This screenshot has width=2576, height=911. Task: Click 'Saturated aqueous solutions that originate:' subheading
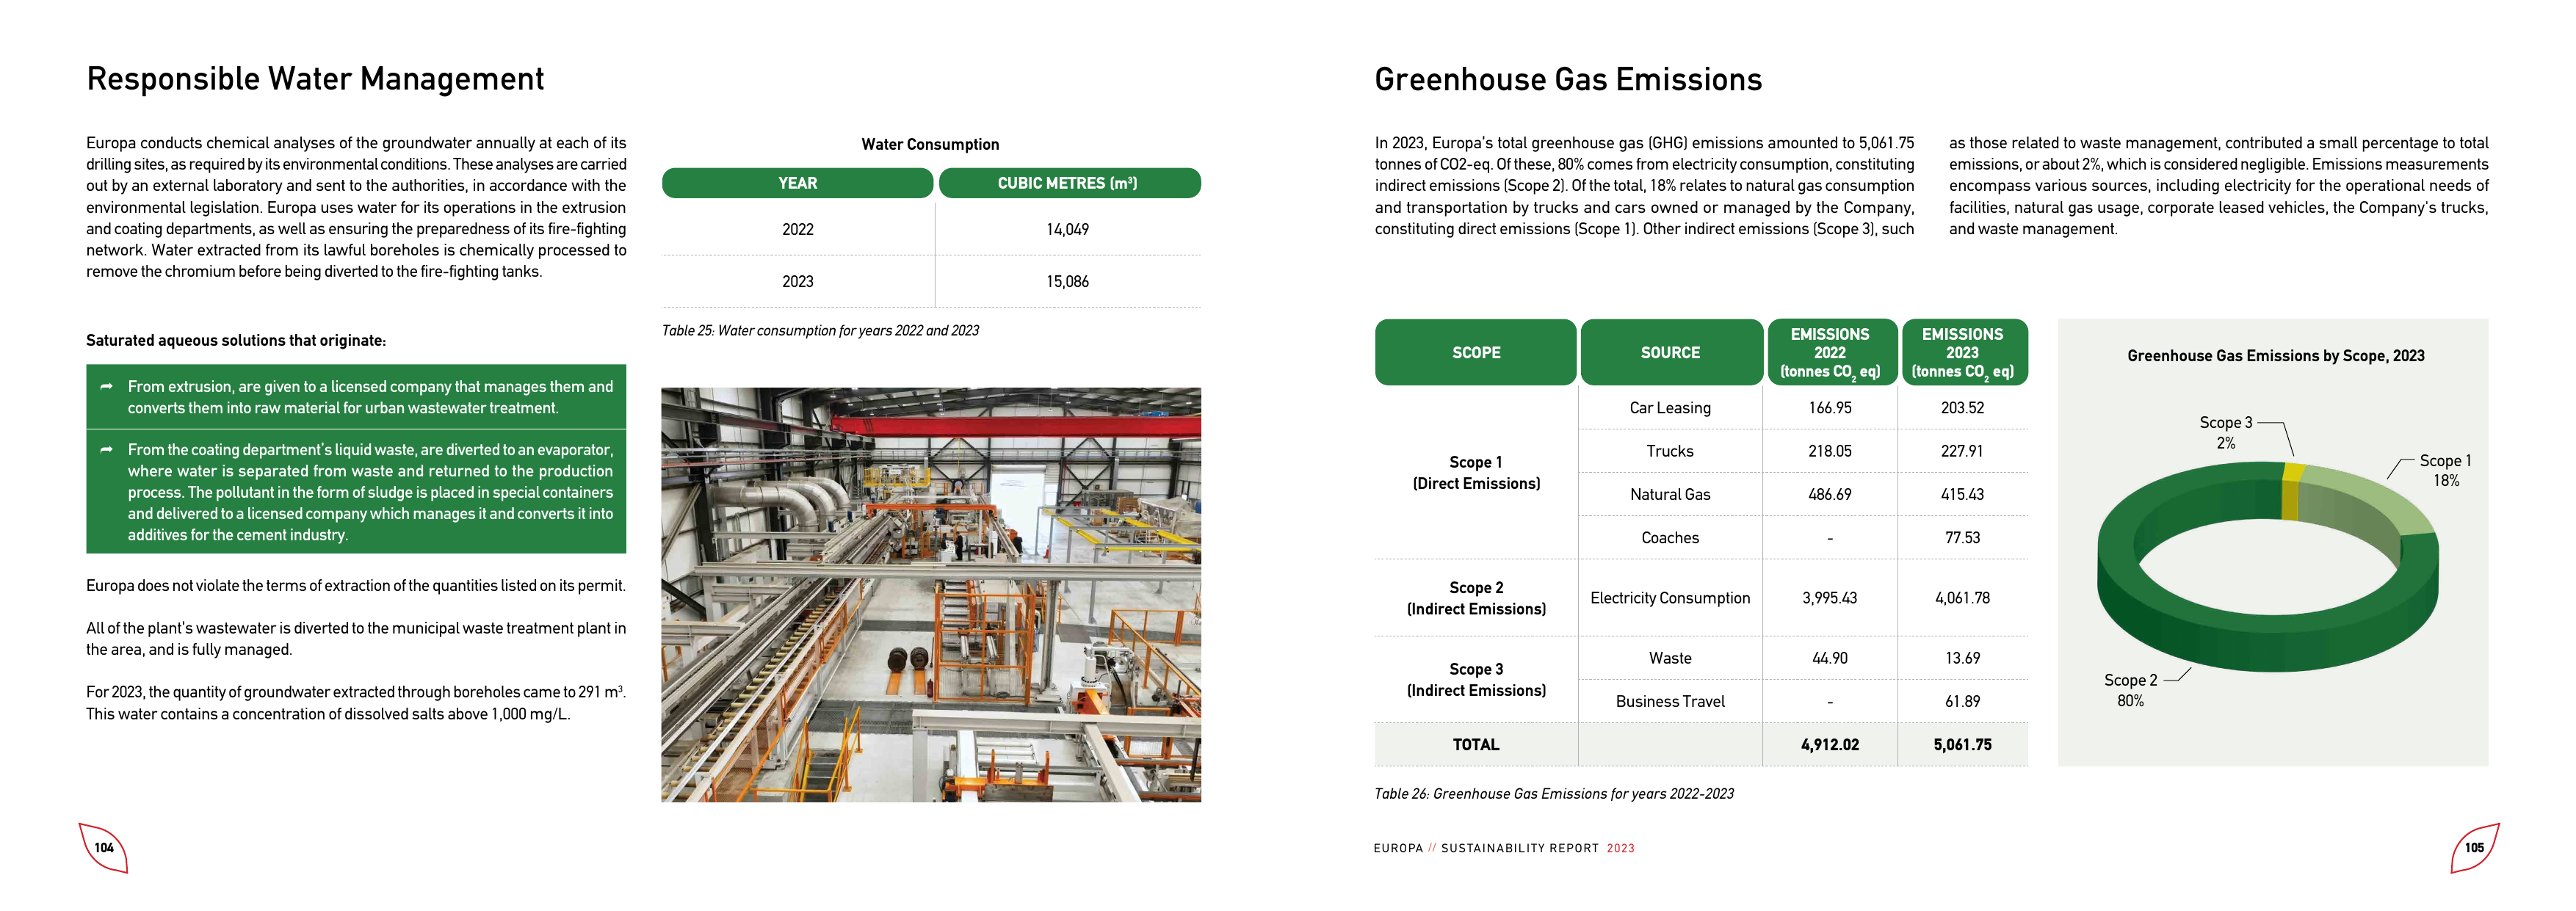coord(236,340)
